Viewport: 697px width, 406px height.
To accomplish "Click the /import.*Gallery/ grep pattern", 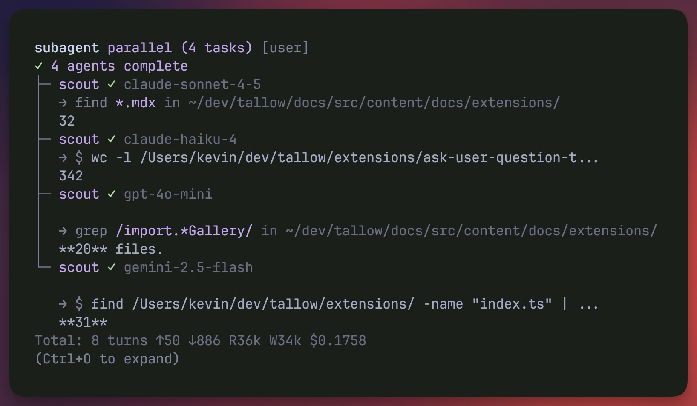I will point(184,231).
